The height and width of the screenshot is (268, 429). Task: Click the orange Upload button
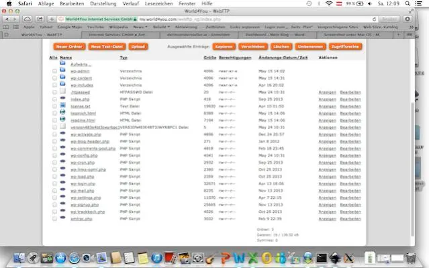click(138, 46)
